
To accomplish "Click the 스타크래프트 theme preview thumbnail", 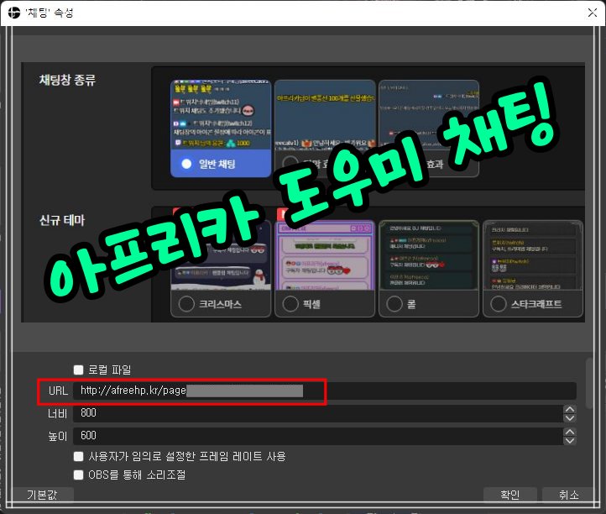I will click(x=533, y=255).
